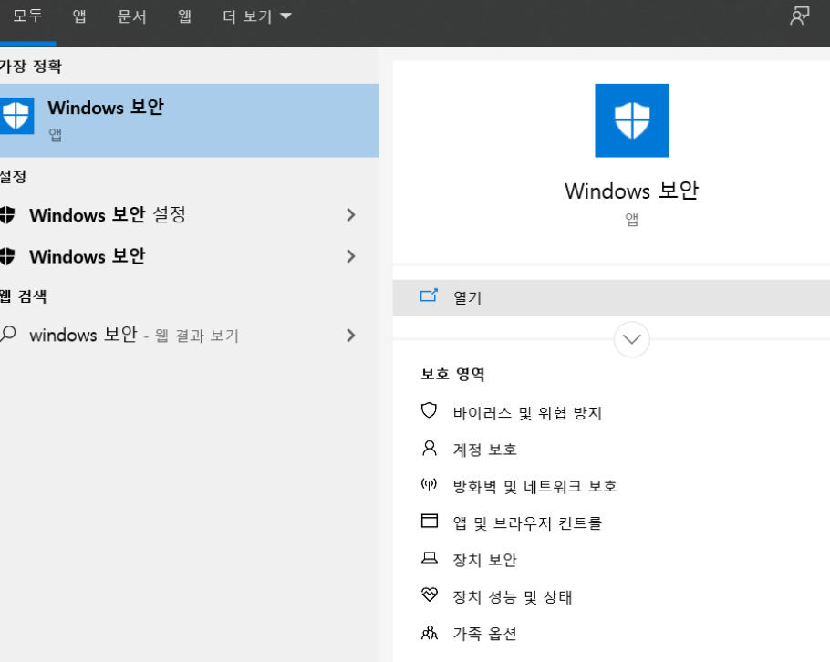Click the magnifier icon beside windows 보안 web search
Image resolution: width=830 pixels, height=662 pixels.
point(8,335)
